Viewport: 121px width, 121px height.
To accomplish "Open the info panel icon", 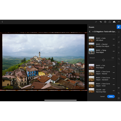I will click(119, 98).
